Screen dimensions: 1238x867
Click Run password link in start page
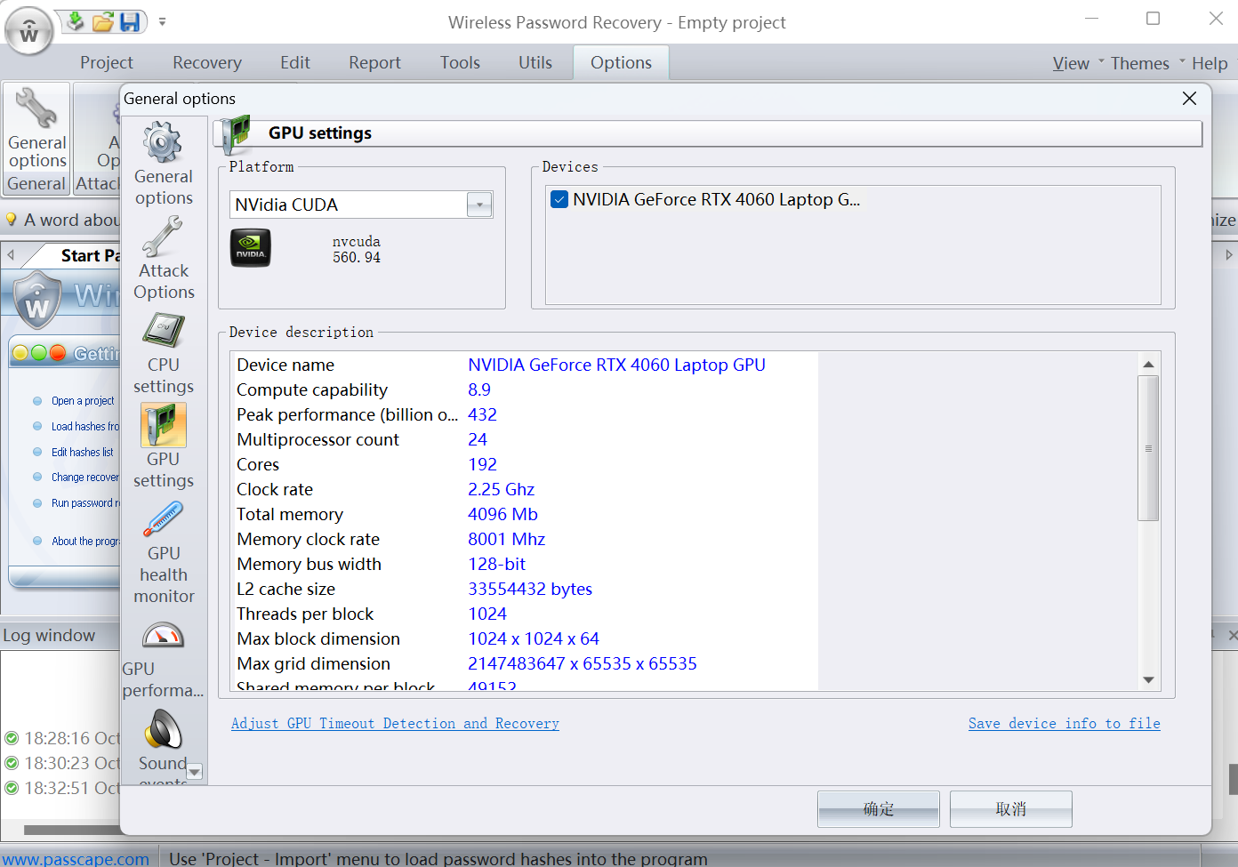tap(85, 503)
